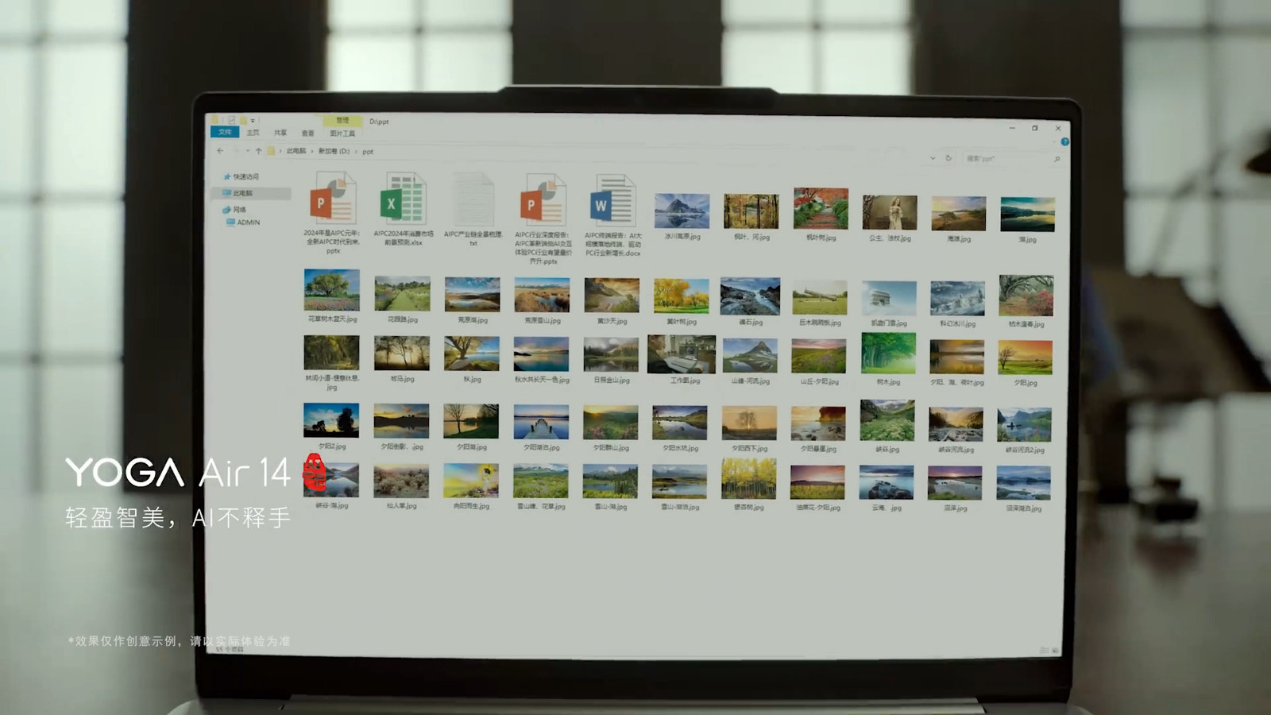The height and width of the screenshot is (715, 1271).
Task: Refresh the folder with the refresh icon
Action: click(x=948, y=158)
